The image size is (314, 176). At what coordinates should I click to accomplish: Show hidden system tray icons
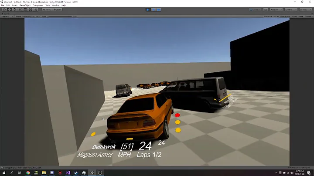click(x=276, y=173)
